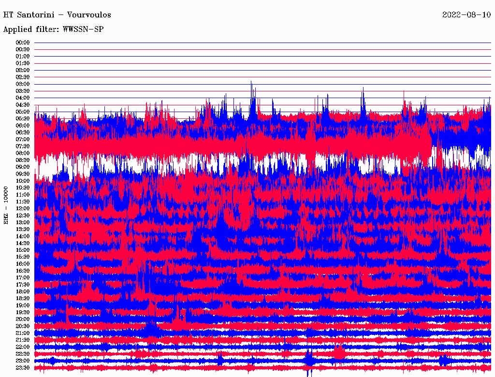Pick the 07:30 row label
This screenshot has width=495, height=377.
[x=23, y=146]
